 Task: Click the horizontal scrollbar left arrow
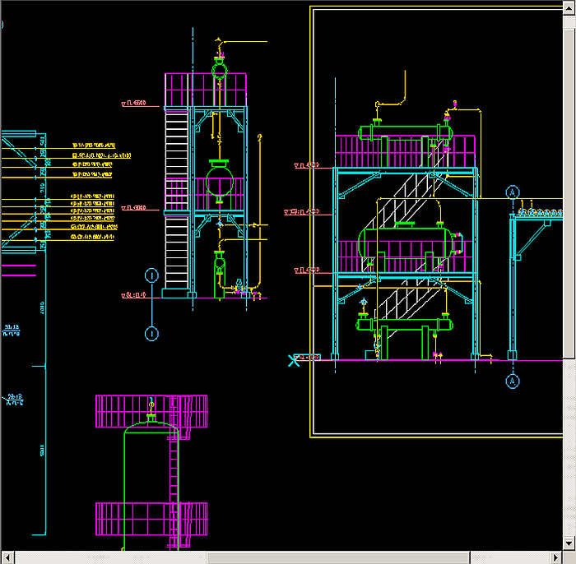pos(7,557)
